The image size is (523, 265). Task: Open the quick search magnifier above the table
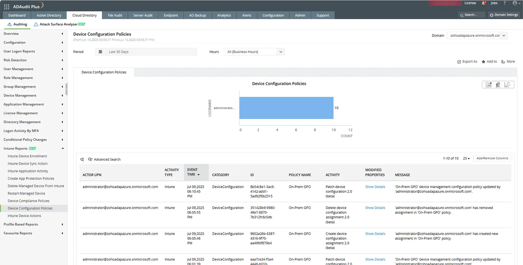click(82, 159)
